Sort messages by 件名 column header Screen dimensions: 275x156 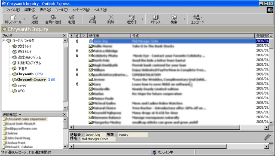[x=192, y=36]
